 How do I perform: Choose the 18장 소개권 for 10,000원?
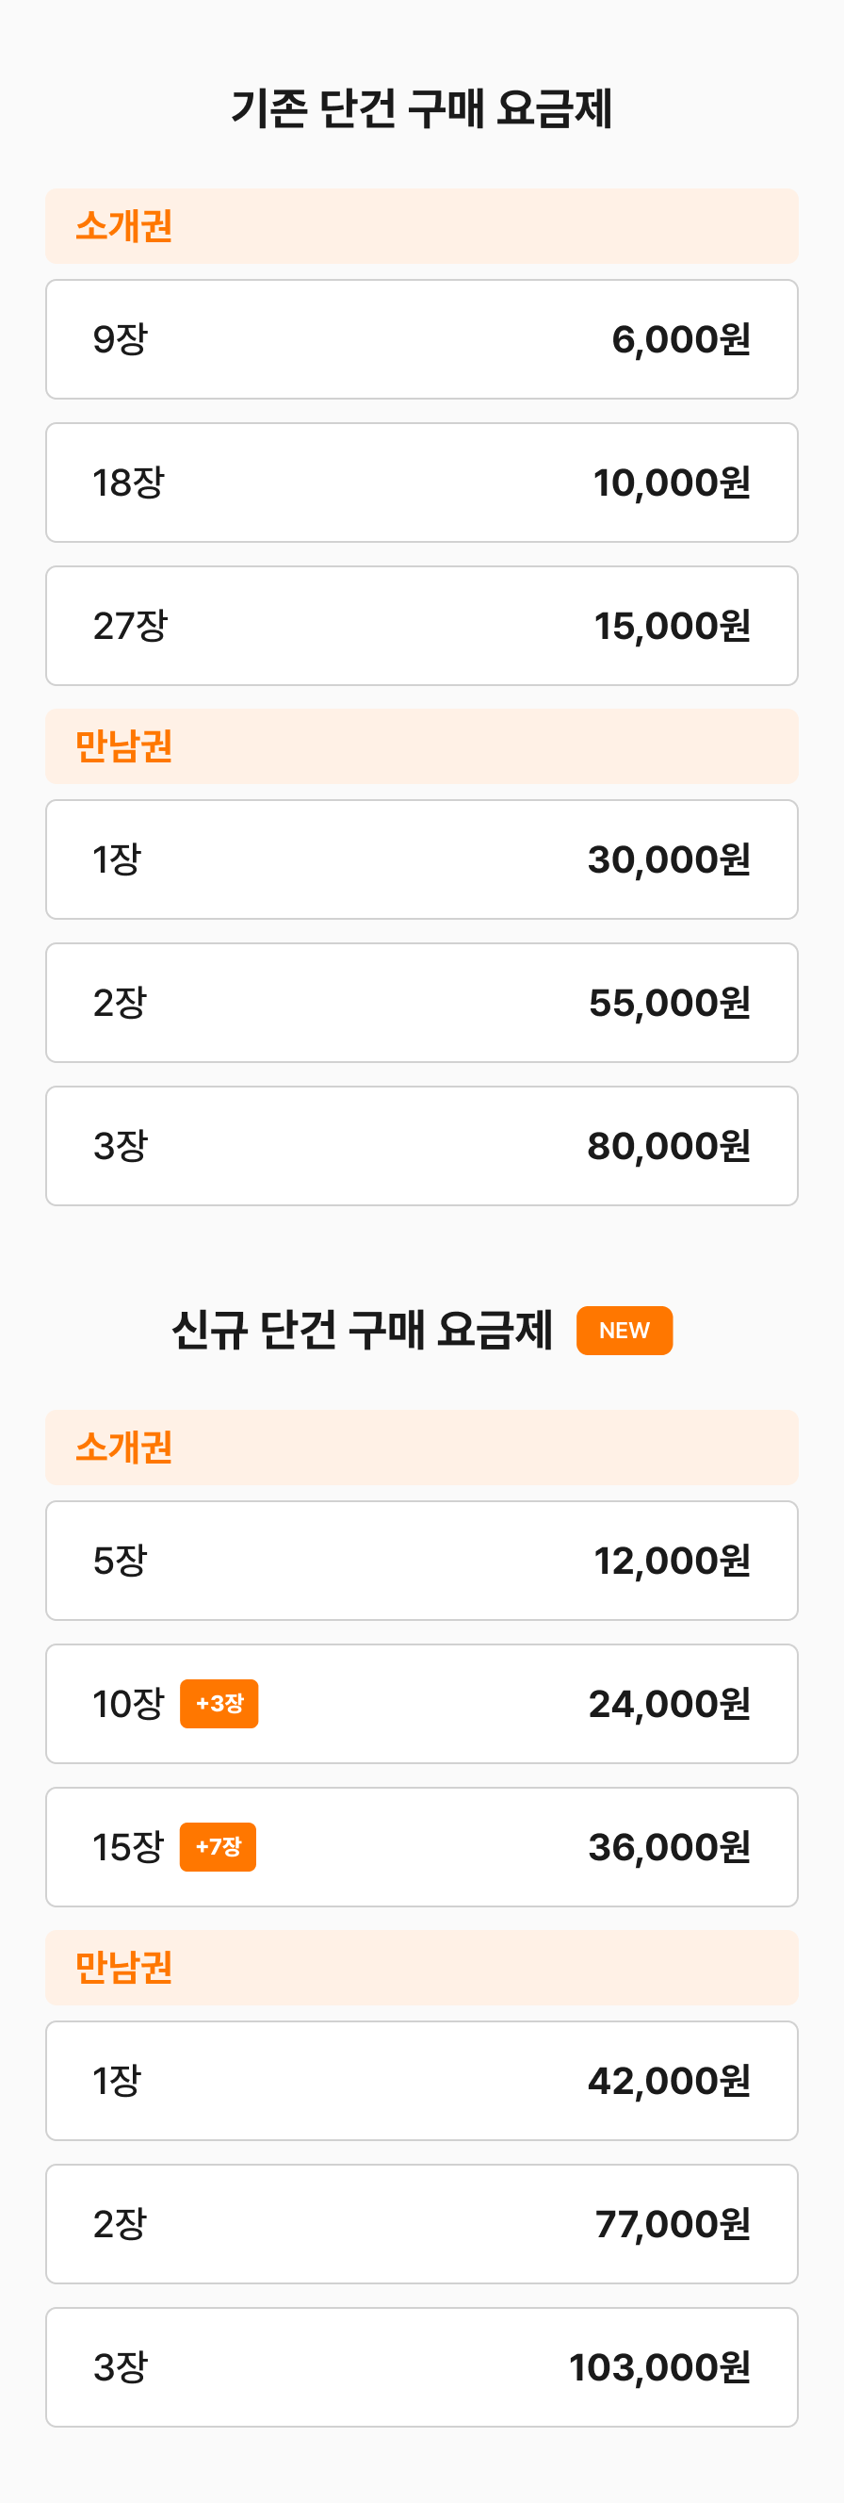click(421, 482)
